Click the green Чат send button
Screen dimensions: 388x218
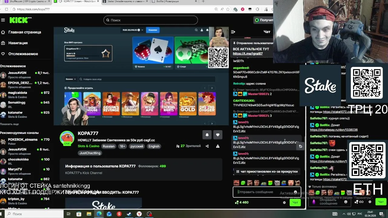click(295, 202)
